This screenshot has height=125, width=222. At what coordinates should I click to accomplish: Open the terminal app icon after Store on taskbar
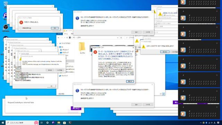(70, 123)
